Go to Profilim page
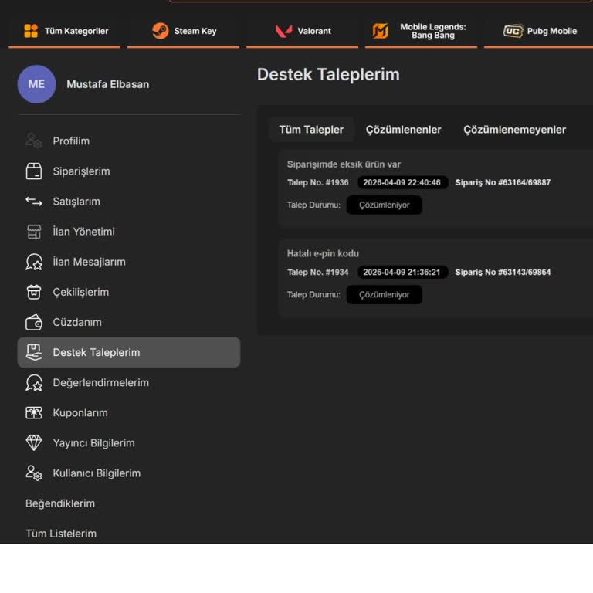This screenshot has width=593, height=593. point(129,141)
